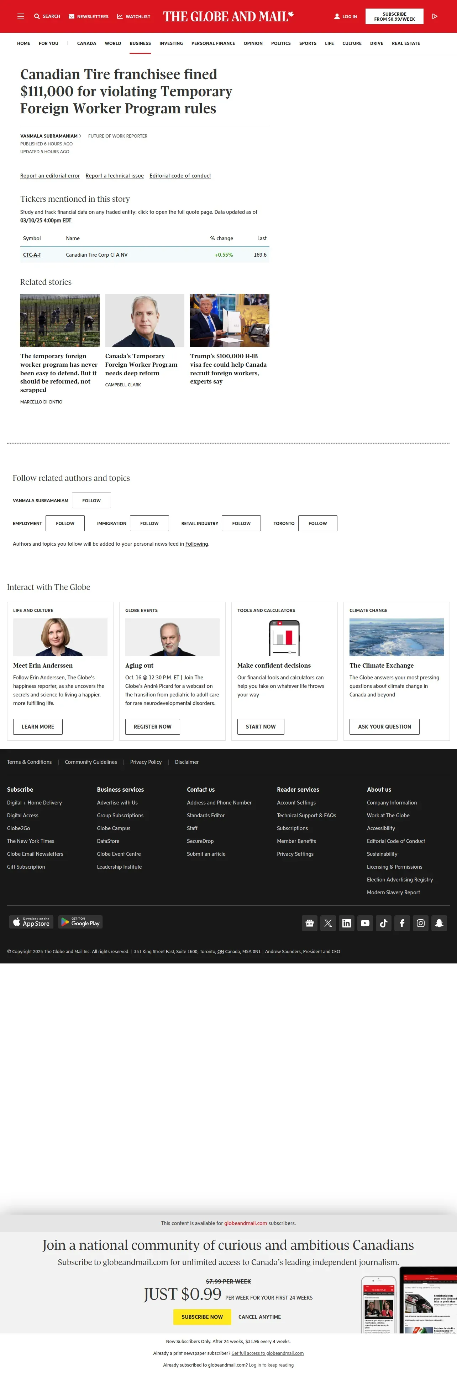The image size is (457, 1373).
Task: Open the Opinion section tab
Action: click(253, 43)
